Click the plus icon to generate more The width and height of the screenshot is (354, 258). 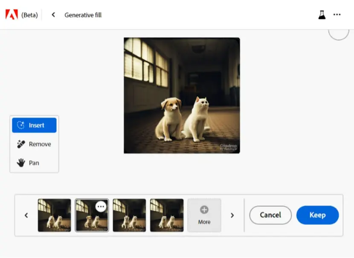coord(204,209)
